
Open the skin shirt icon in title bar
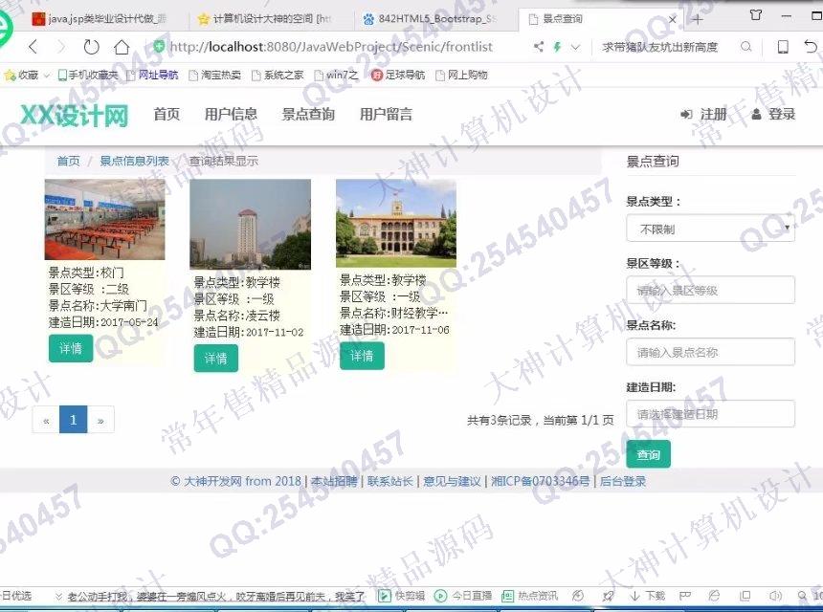[756, 15]
